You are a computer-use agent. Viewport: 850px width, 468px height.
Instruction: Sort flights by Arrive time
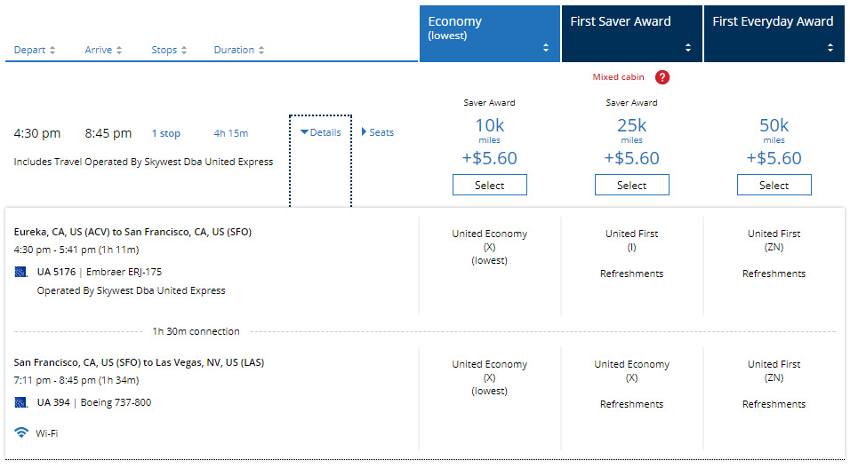[x=103, y=51]
